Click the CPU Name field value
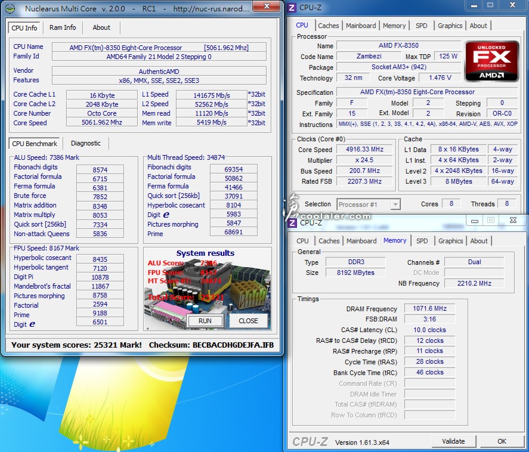 159,48
